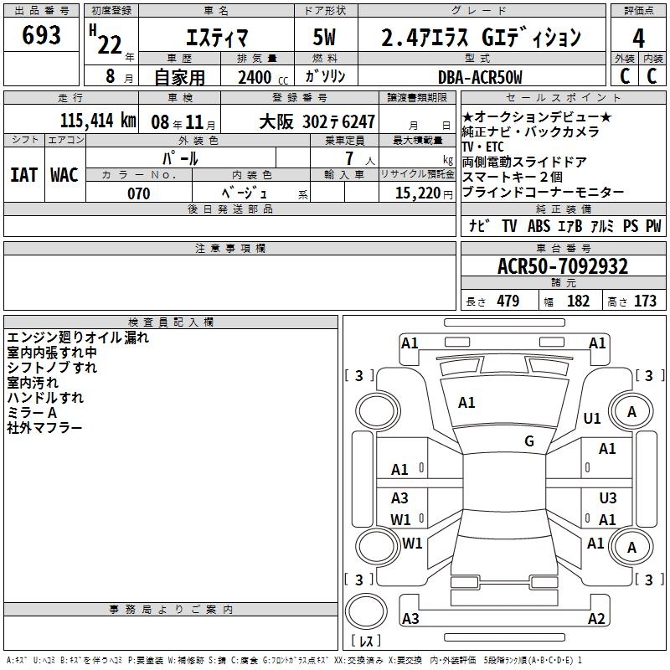Click color number 070

[x=139, y=193]
